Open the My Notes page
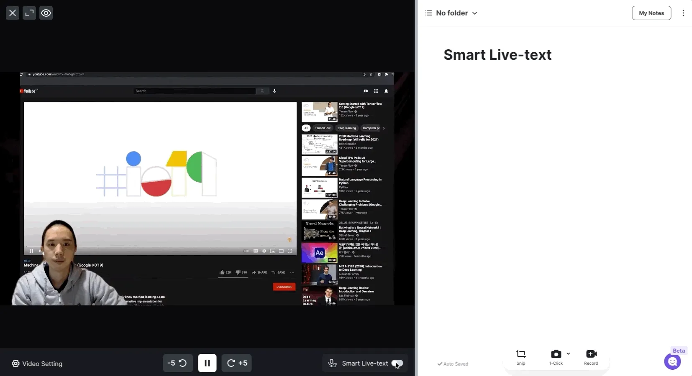Screen dimensions: 692x376 651,13
